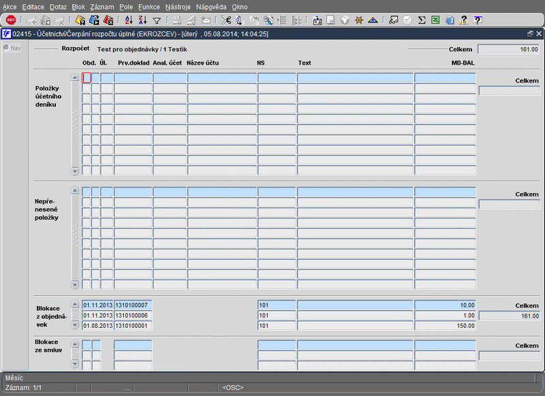Open the Nástroje menu
Screen dimensions: 545x396
(x=178, y=7)
